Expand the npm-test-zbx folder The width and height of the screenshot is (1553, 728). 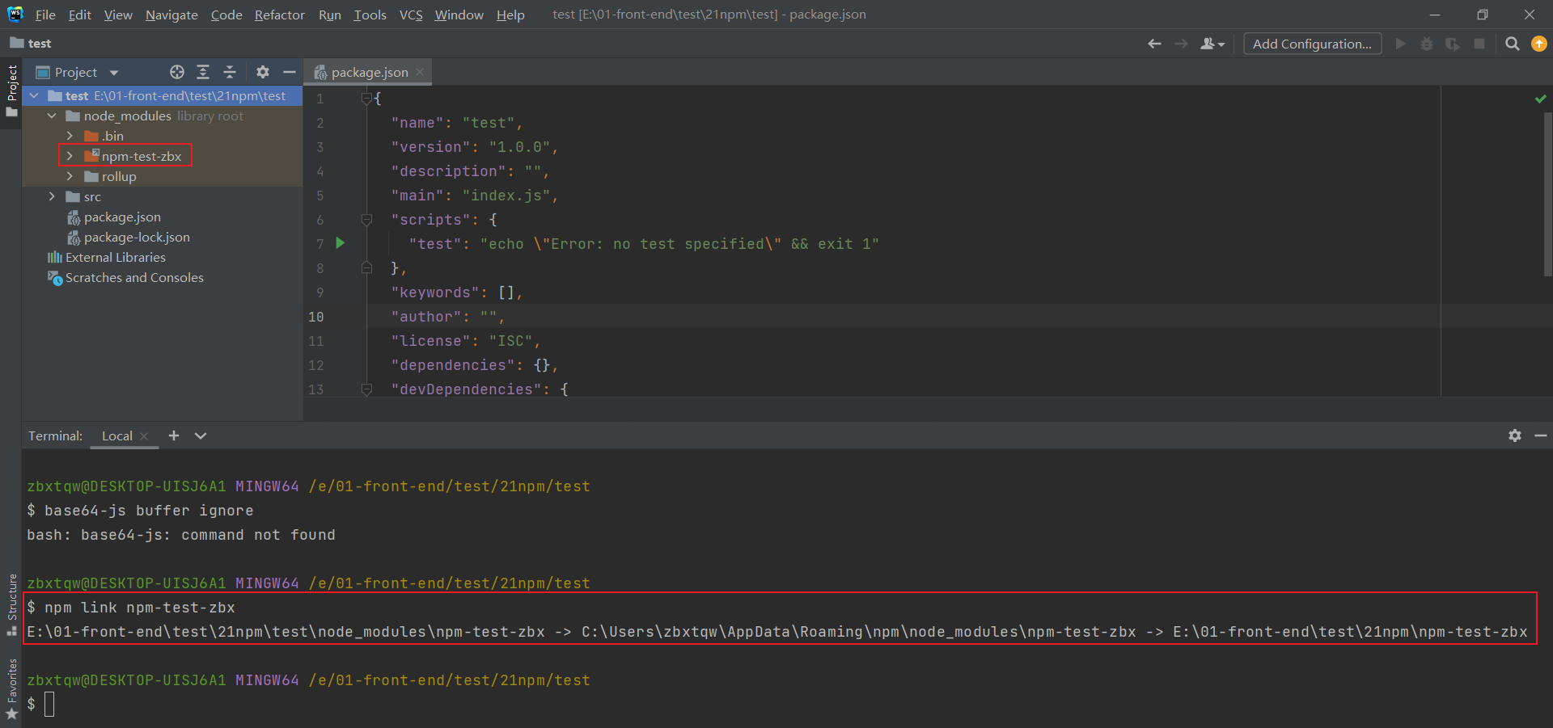tap(70, 156)
